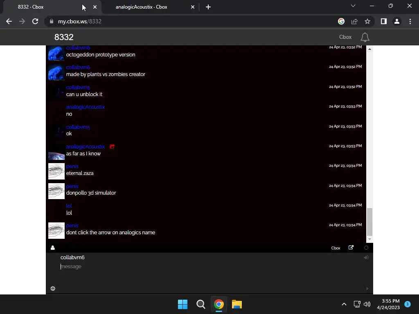Image resolution: width=419 pixels, height=314 pixels.
Task: Go back with browser back arrow
Action: (x=9, y=21)
